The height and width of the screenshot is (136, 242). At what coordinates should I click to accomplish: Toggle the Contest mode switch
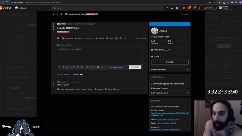(x=82, y=74)
